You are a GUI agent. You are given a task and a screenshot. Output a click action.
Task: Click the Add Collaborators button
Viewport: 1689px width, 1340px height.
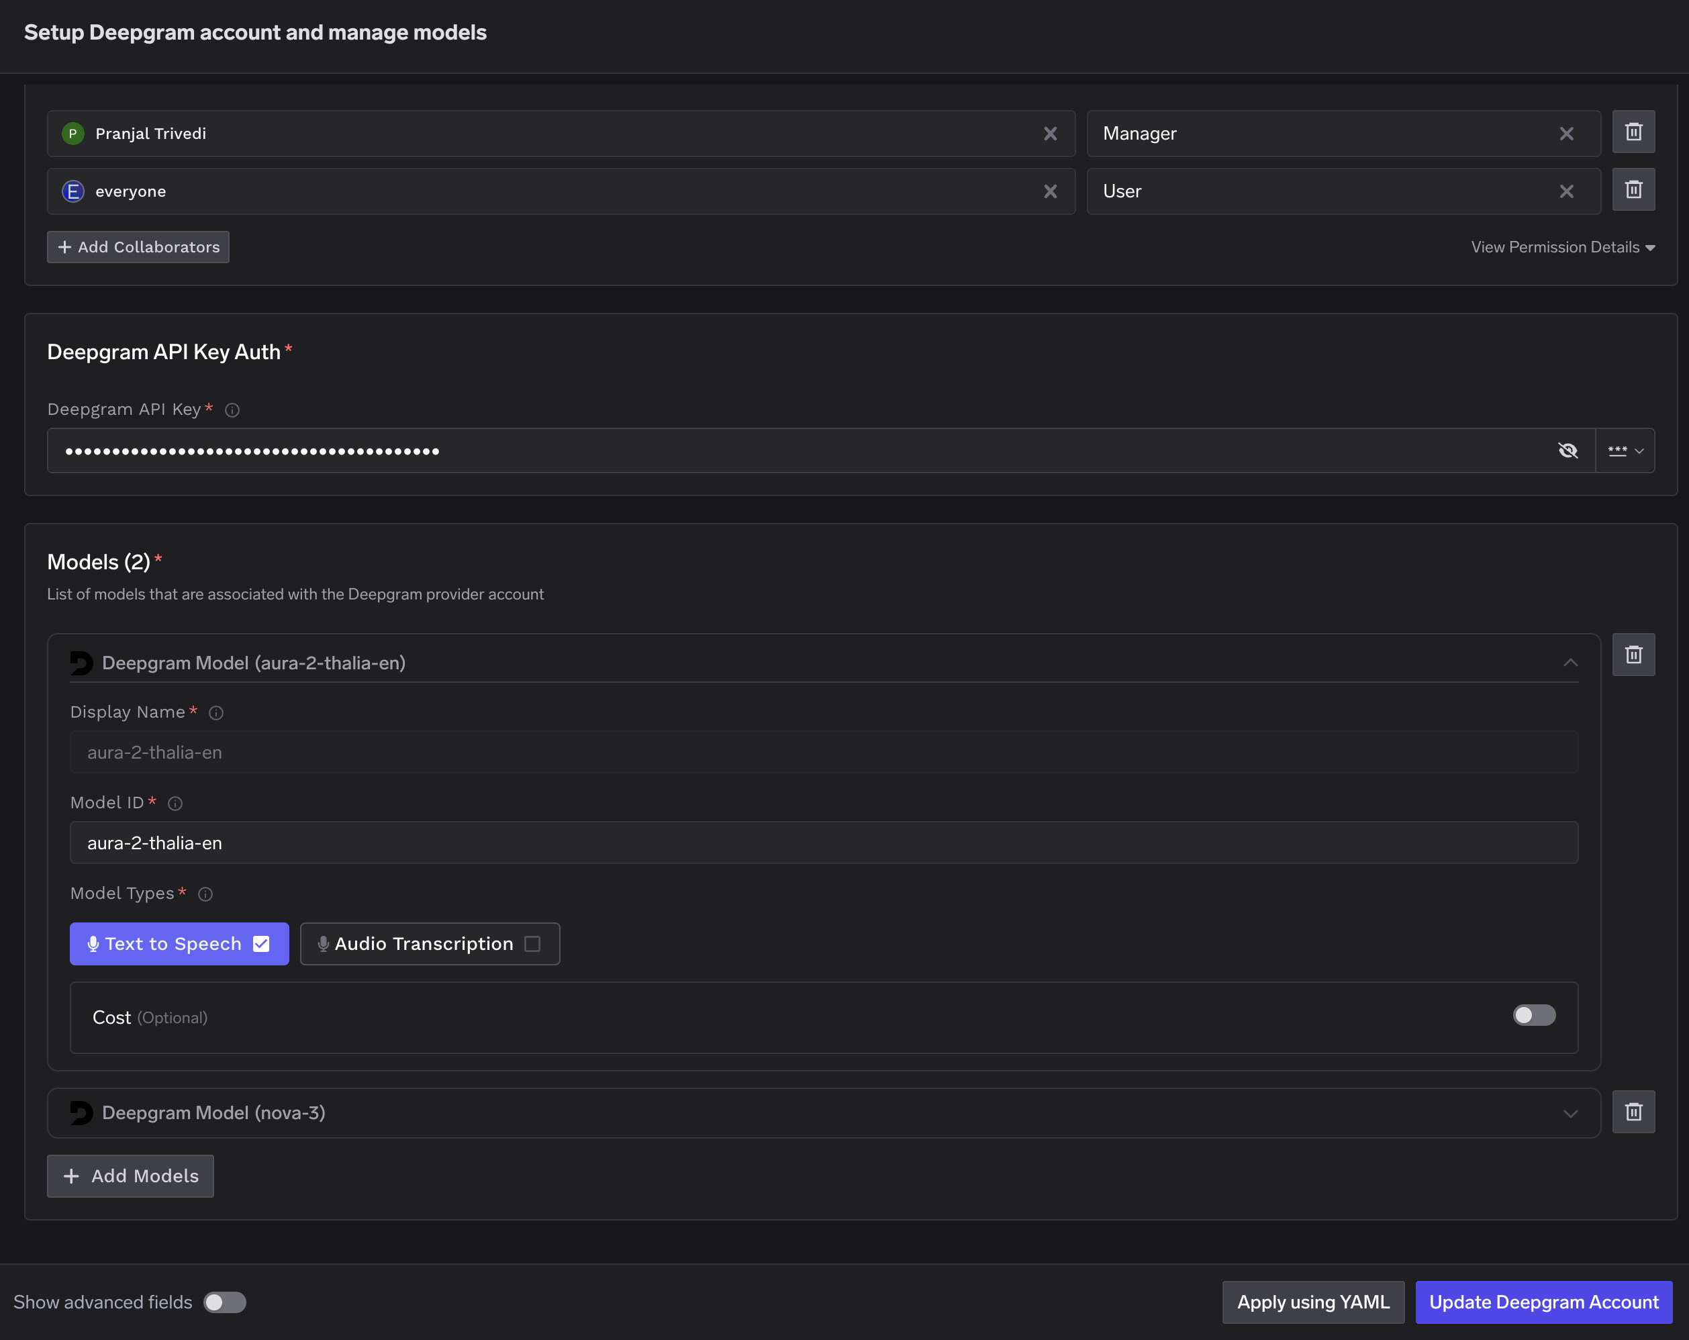pos(138,248)
